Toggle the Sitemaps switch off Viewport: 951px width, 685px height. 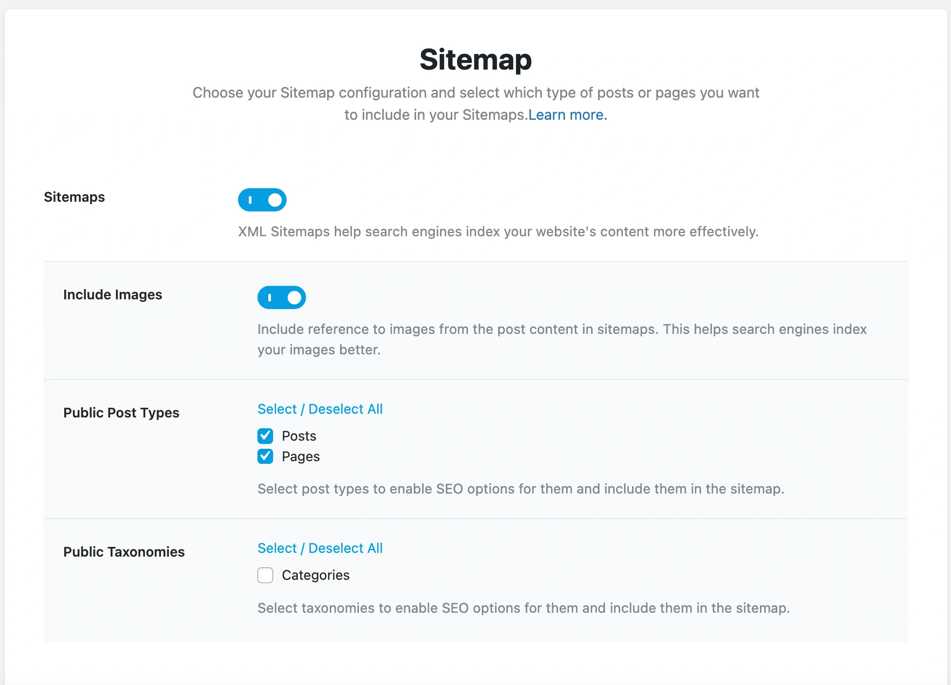pyautogui.click(x=262, y=200)
